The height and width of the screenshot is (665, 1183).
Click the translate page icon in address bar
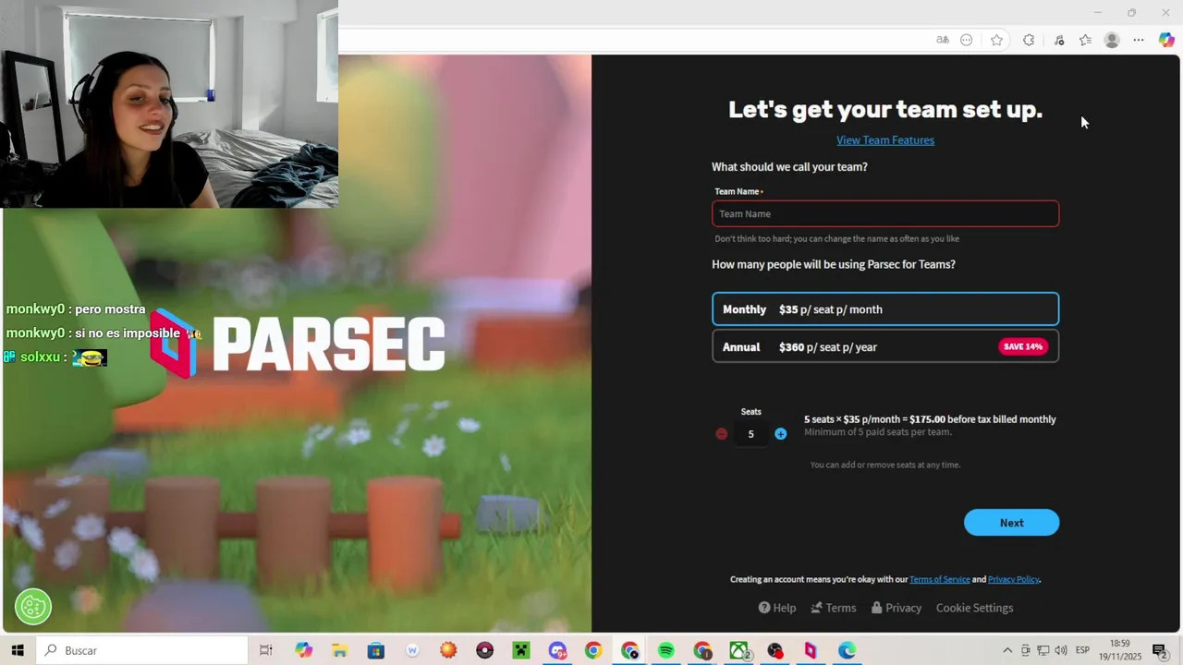tap(942, 40)
